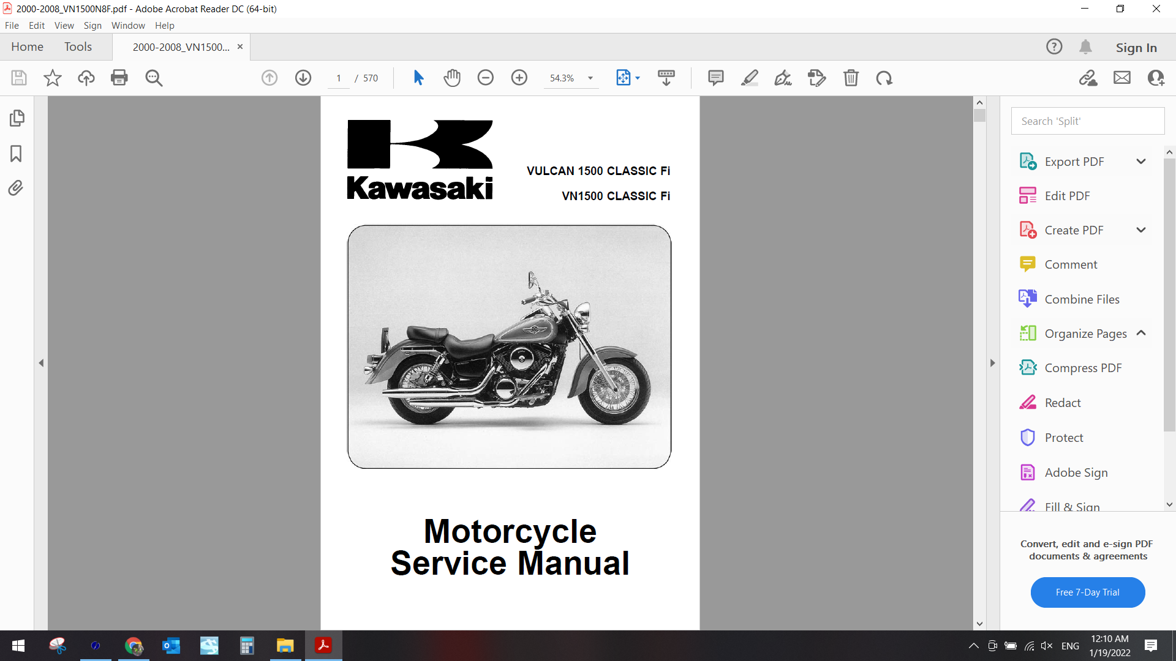Viewport: 1176px width, 661px height.
Task: Switch to the Home tab
Action: point(27,47)
